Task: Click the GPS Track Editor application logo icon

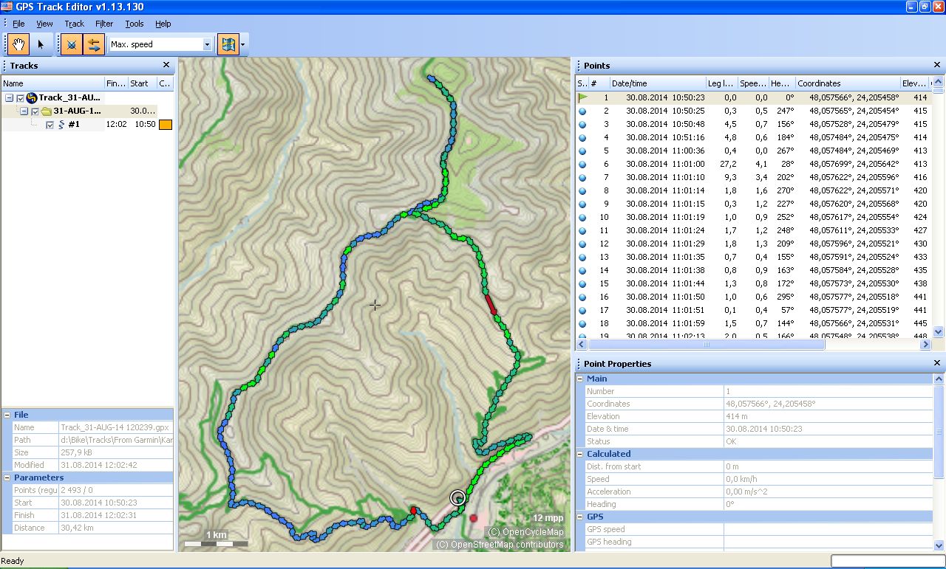Action: click(6, 7)
